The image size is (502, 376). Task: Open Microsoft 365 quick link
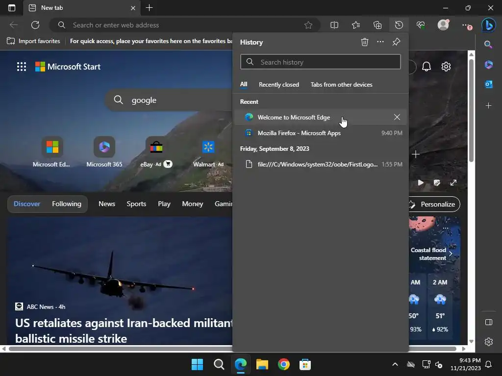pyautogui.click(x=104, y=152)
